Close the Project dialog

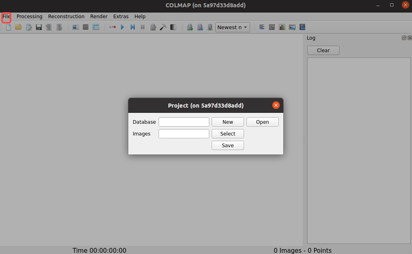(x=276, y=105)
